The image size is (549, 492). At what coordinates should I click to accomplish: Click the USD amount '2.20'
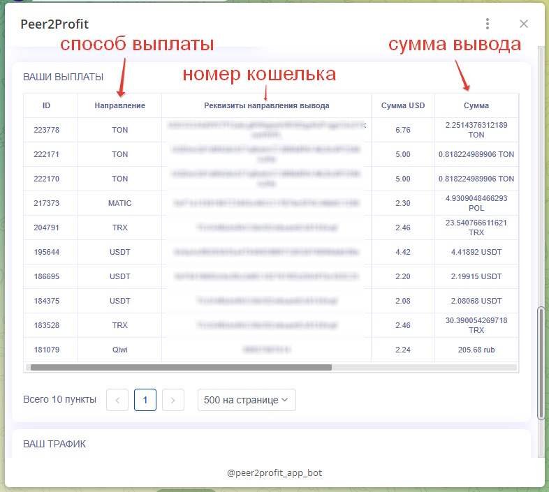tap(402, 276)
